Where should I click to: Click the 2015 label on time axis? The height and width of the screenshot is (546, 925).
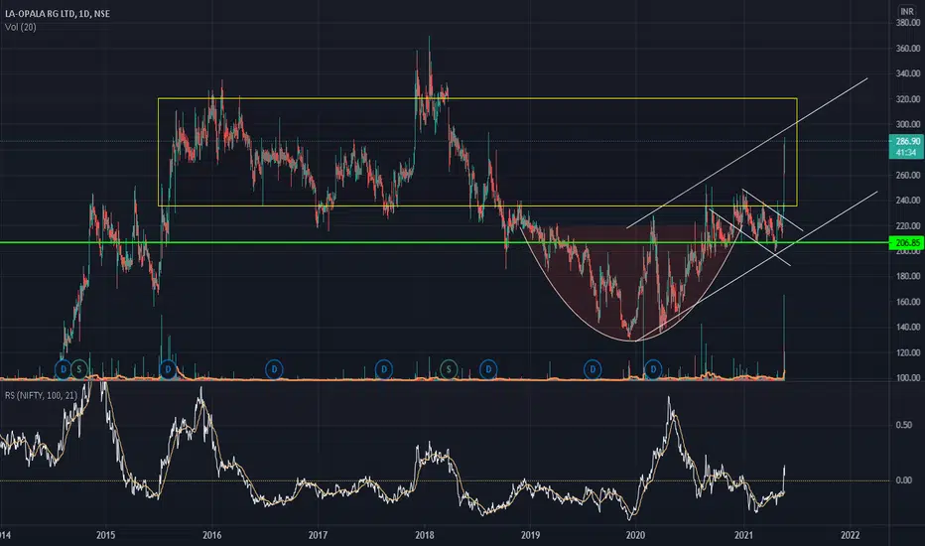[x=105, y=535]
